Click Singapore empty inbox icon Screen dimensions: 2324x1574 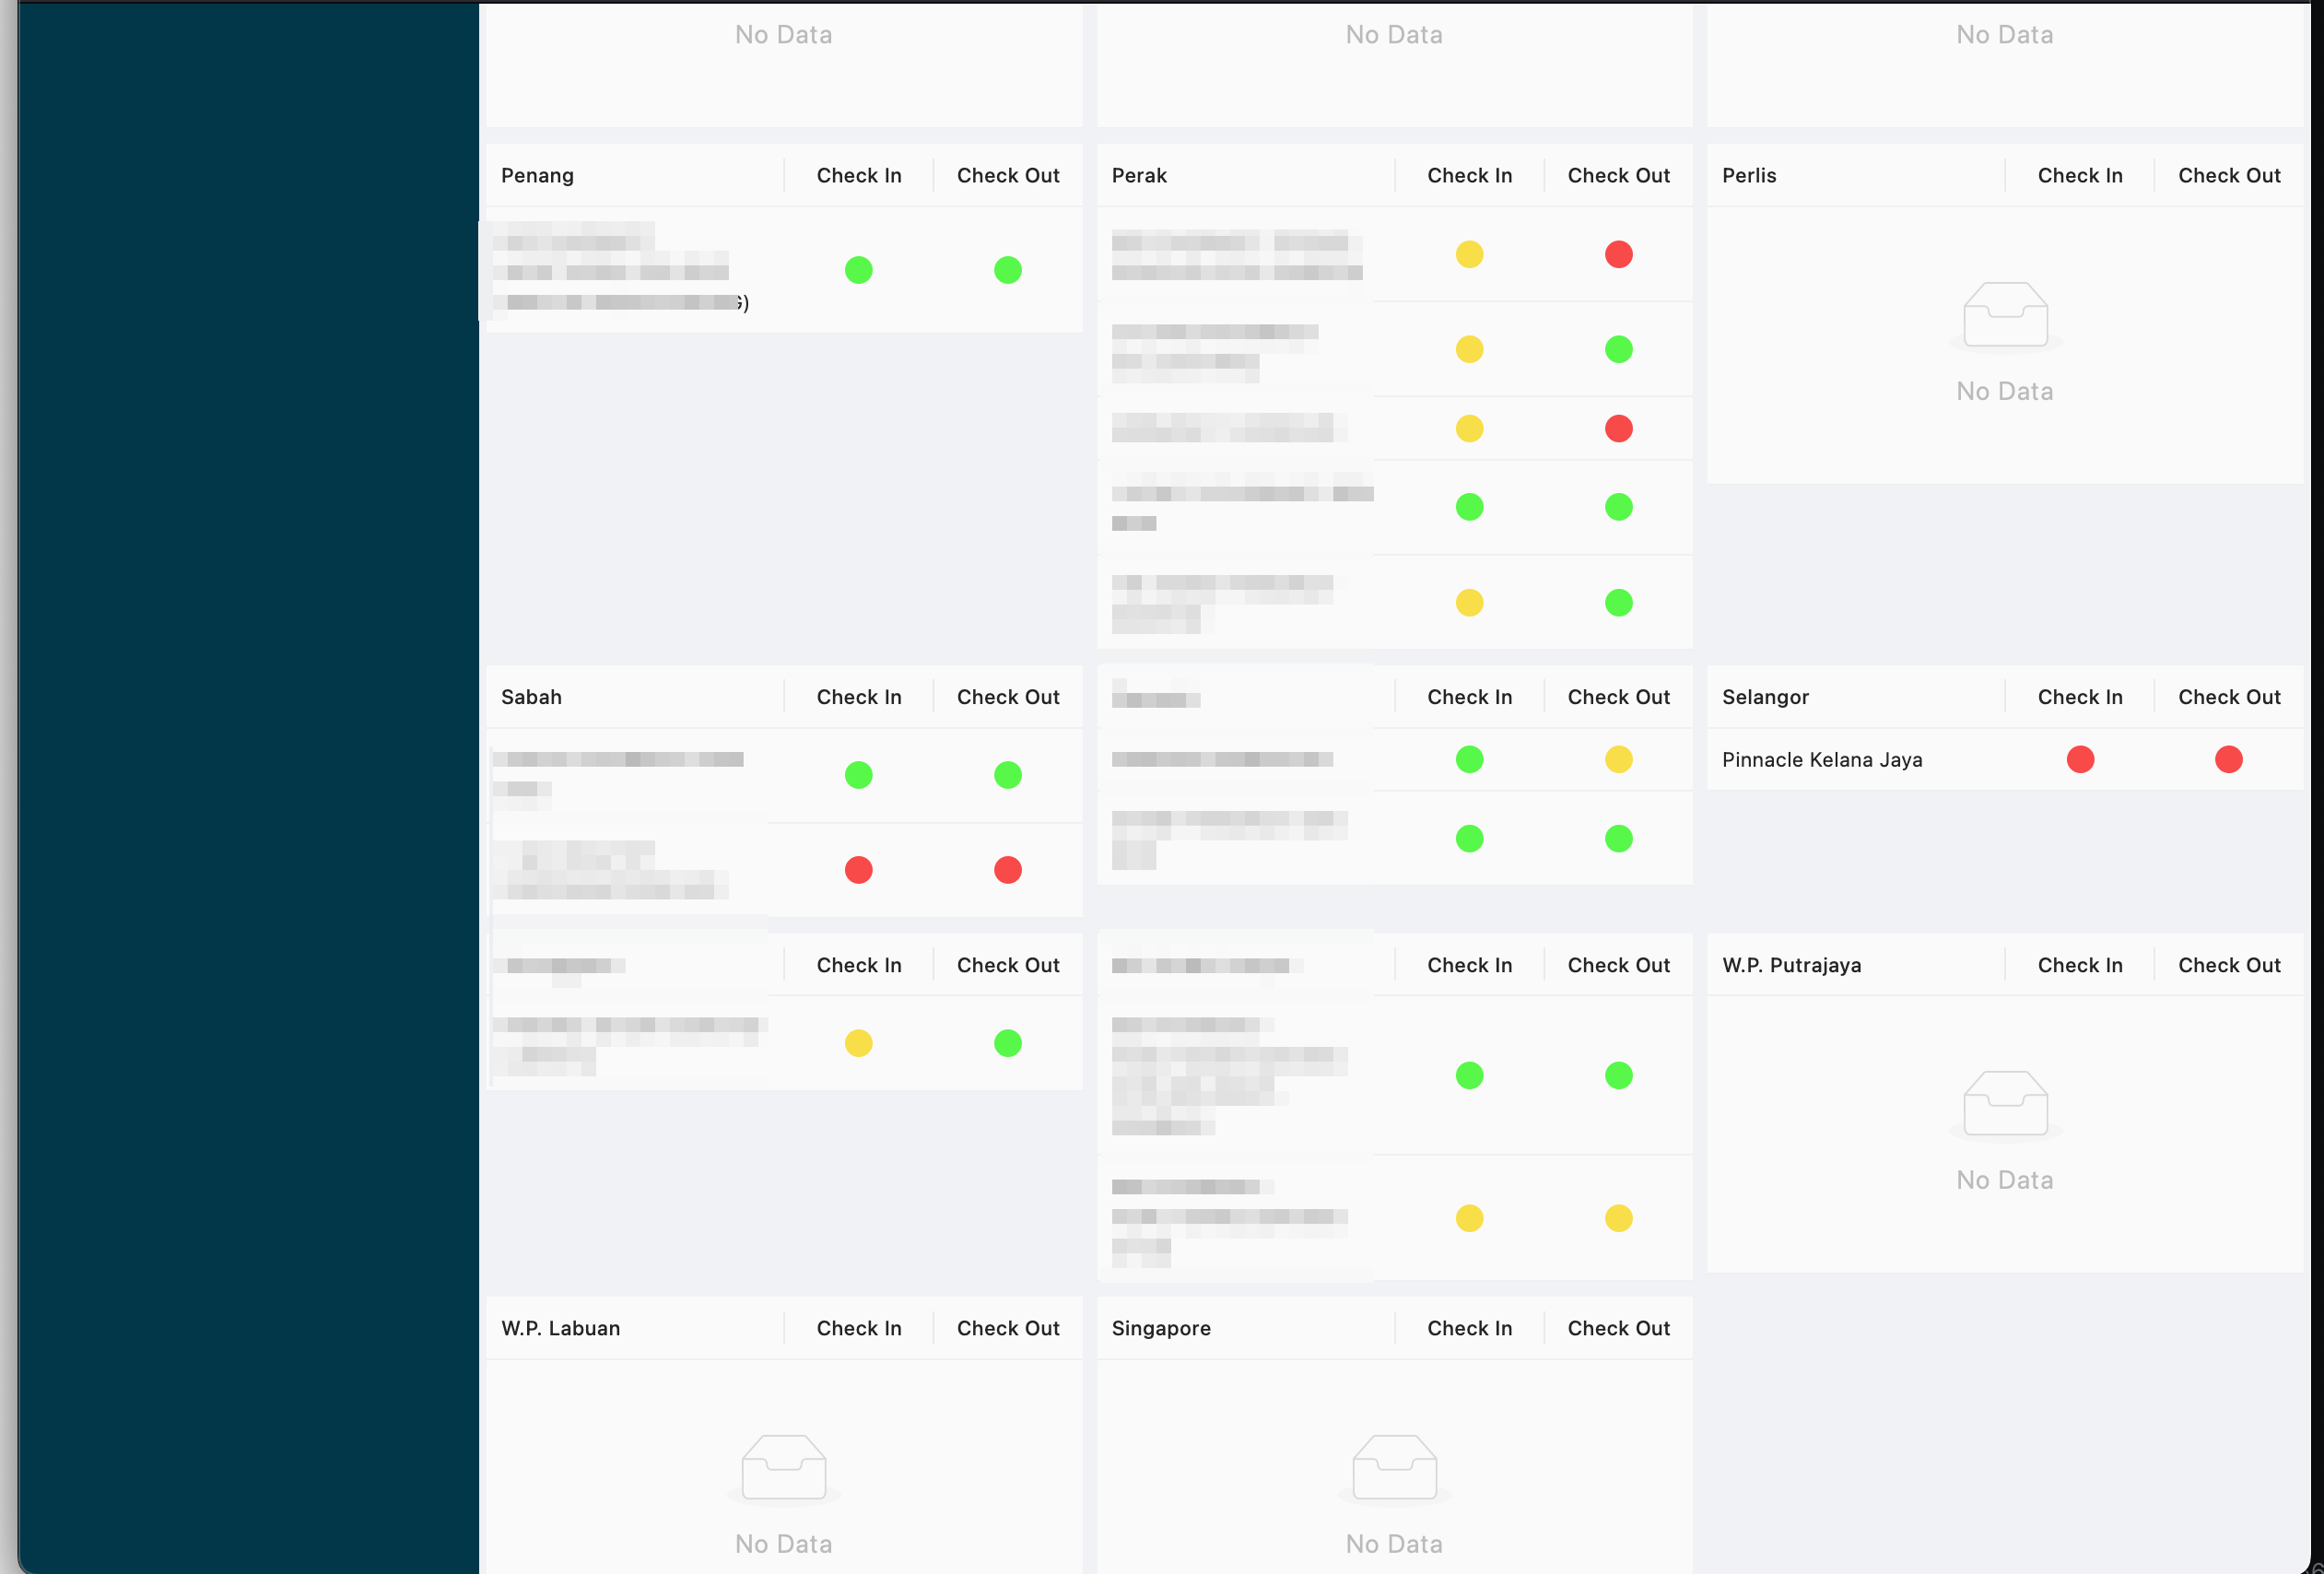pyautogui.click(x=1394, y=1467)
